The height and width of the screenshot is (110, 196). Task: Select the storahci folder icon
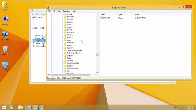click(65, 27)
